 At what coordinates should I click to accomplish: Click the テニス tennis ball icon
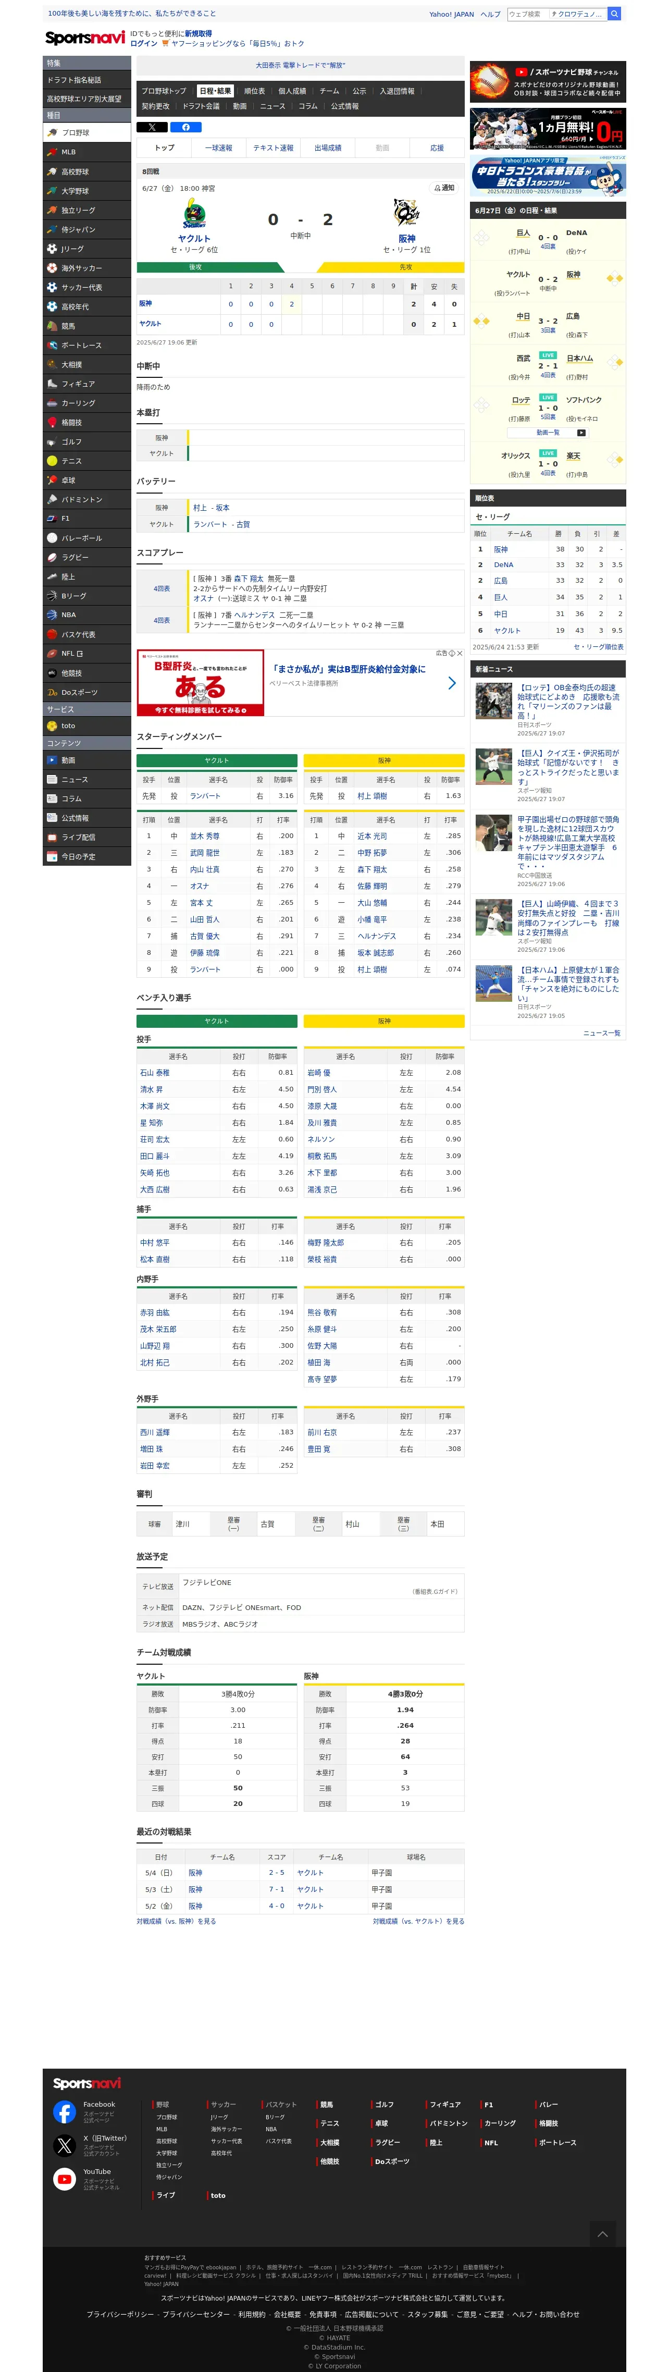coord(53,461)
